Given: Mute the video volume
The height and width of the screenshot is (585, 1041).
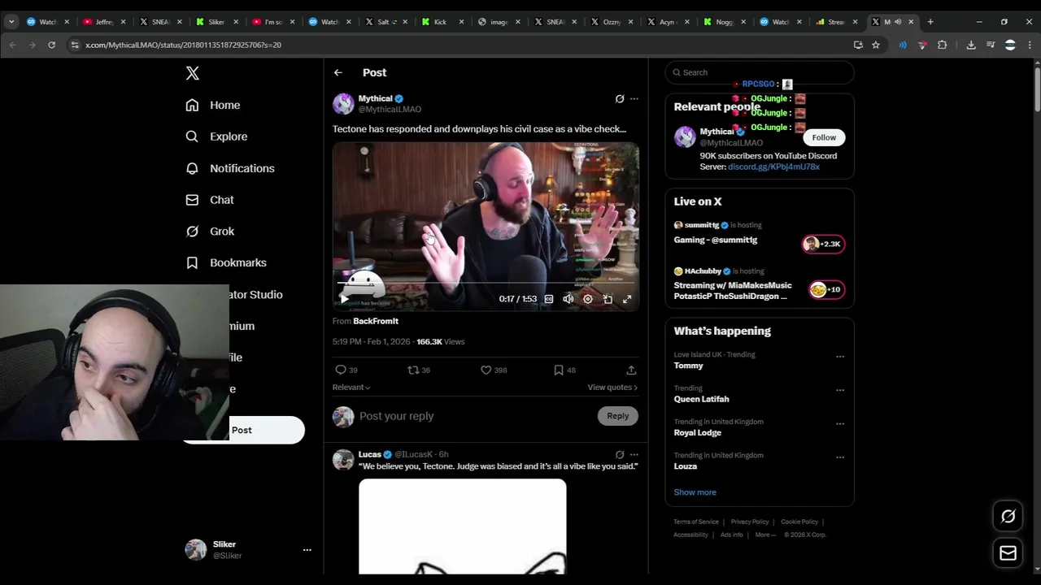Looking at the screenshot, I should (x=568, y=299).
